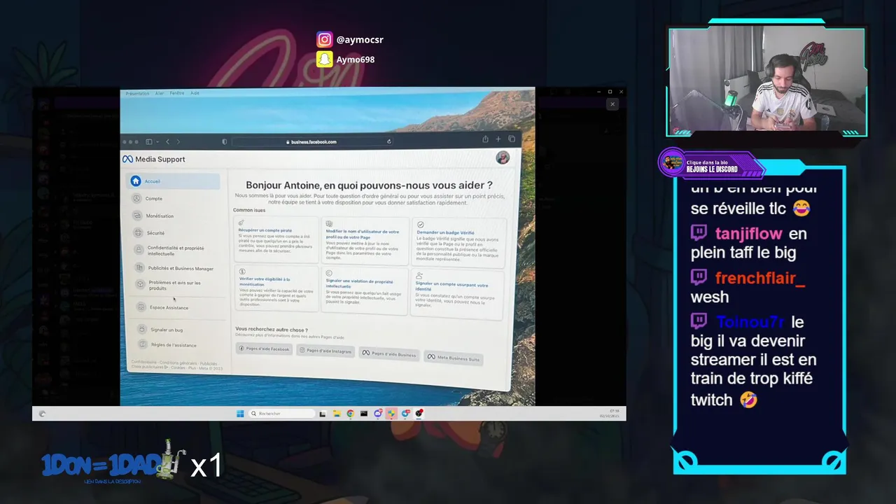
Task: Open the Récupérer un compte piraté card
Action: pyautogui.click(x=276, y=240)
